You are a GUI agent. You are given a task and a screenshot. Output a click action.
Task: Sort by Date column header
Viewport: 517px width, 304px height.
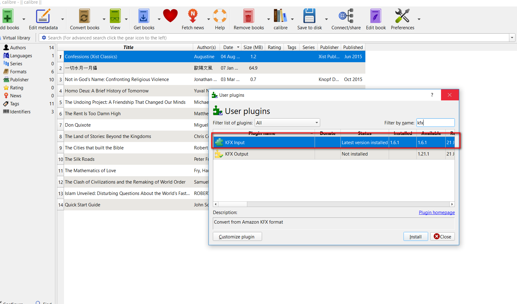(x=230, y=47)
